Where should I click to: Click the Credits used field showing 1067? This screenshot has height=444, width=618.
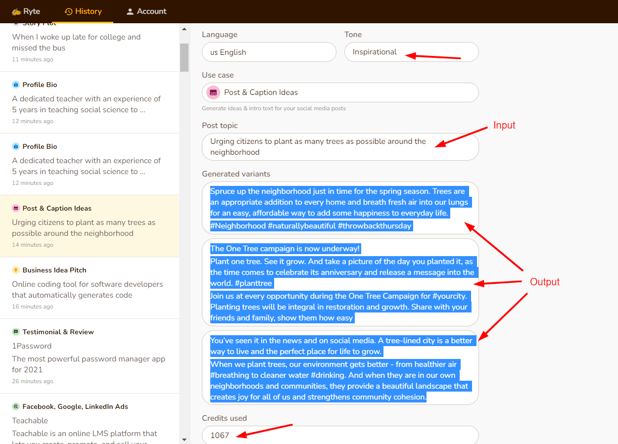[x=340, y=435]
